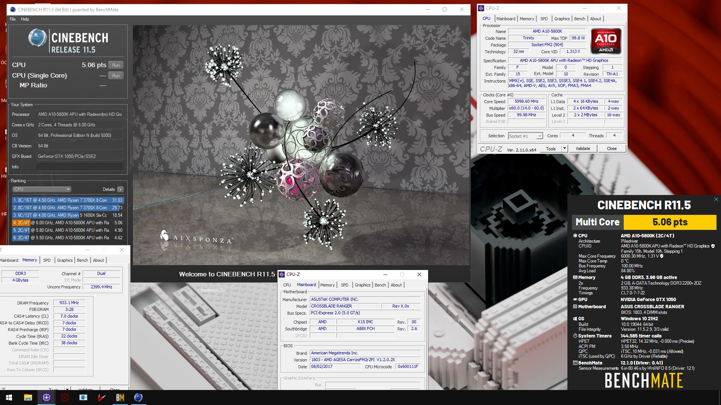Open the Graphics tab in top CPU-Z window

tap(562, 19)
